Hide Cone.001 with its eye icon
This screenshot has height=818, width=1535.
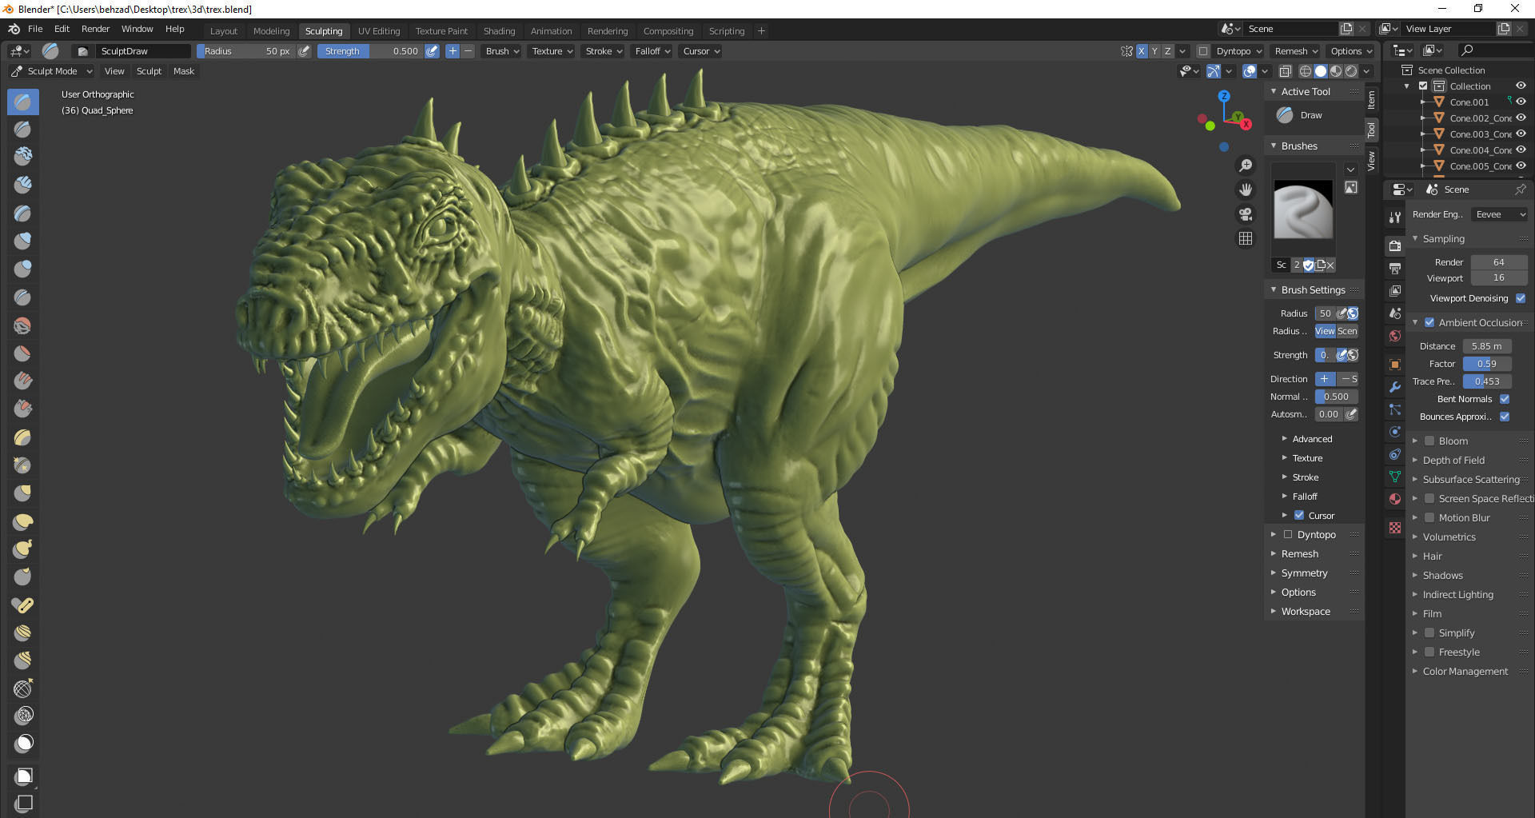1521,102
